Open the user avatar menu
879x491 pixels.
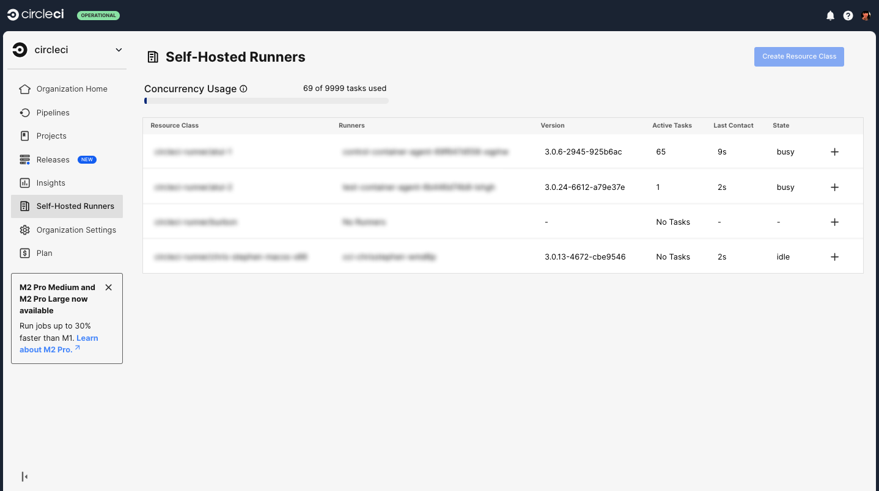click(866, 16)
